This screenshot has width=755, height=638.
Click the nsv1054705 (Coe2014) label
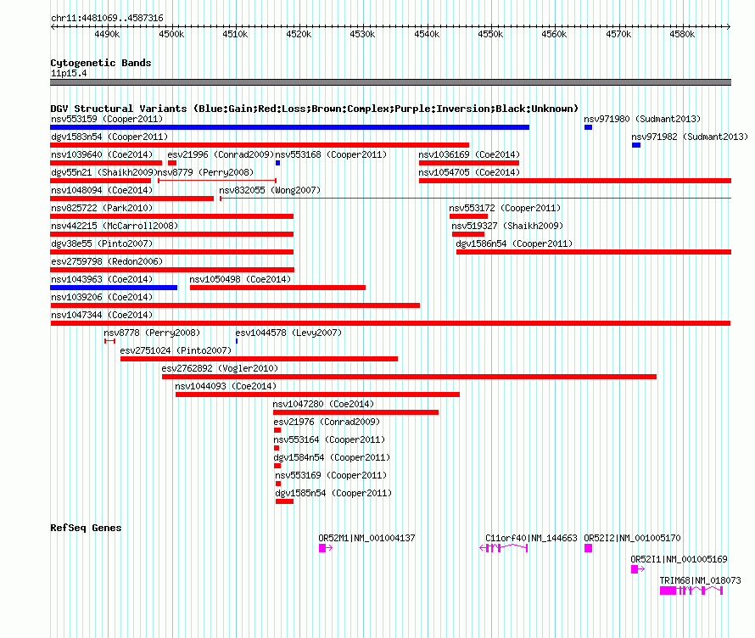469,172
